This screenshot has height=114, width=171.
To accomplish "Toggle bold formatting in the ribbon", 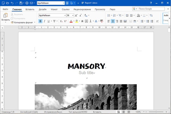I will coord(40,21).
